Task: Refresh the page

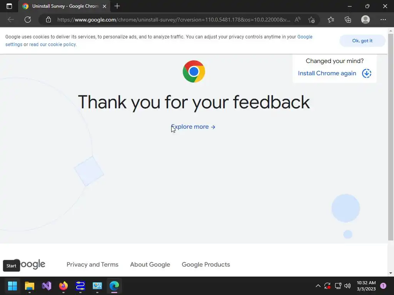Action: (x=28, y=20)
